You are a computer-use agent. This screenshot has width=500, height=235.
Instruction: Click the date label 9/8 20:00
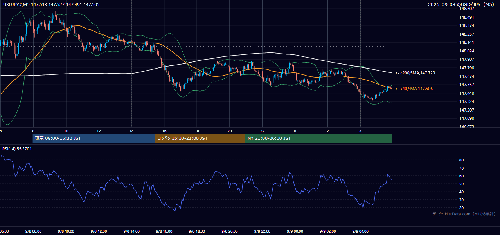click(230, 231)
